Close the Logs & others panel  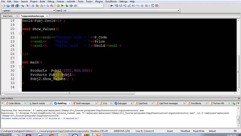pyautogui.click(x=239, y=98)
